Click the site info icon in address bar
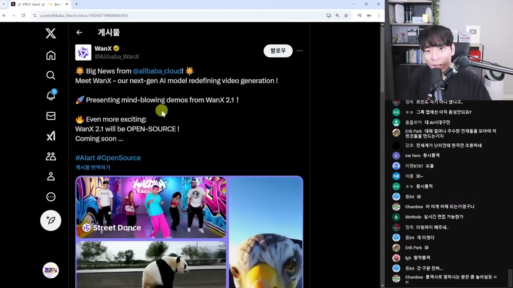 pyautogui.click(x=35, y=16)
